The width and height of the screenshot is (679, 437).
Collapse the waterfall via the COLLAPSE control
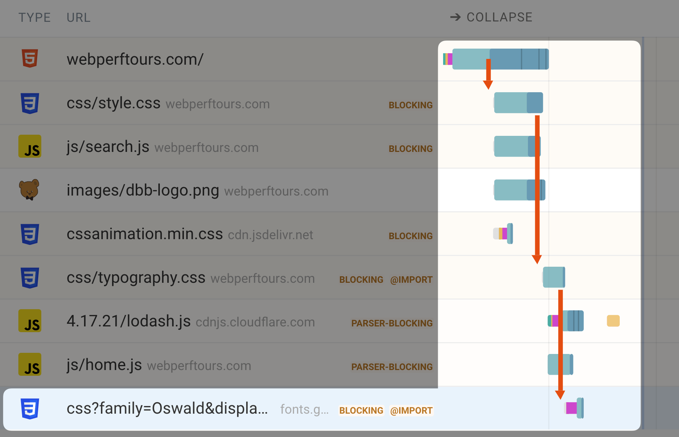[499, 17]
